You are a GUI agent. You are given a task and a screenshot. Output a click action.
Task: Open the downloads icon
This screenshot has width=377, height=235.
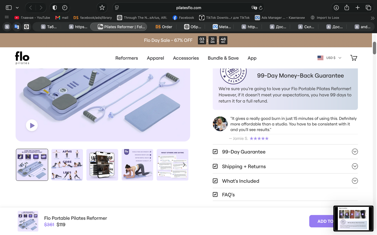click(x=336, y=8)
